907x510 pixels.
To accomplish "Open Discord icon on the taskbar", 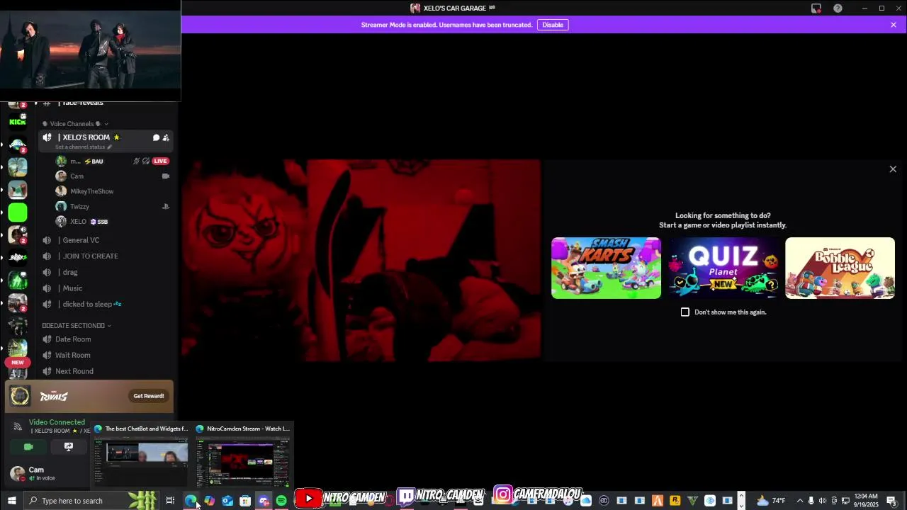I will click(264, 501).
